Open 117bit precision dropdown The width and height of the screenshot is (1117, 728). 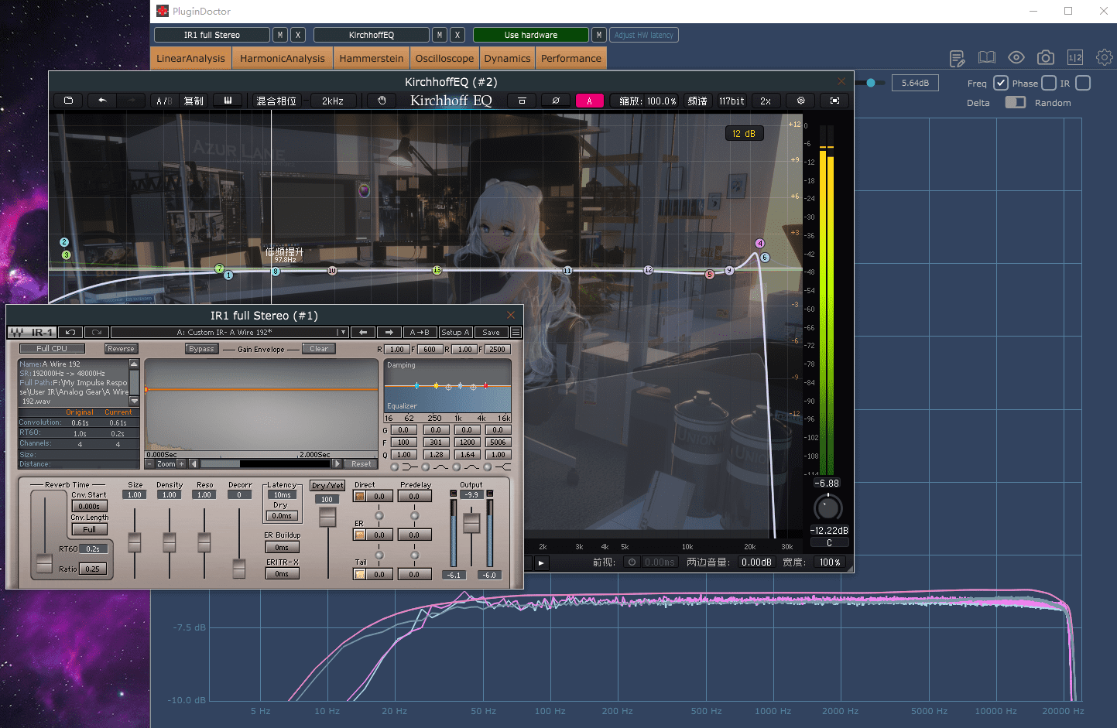click(732, 101)
